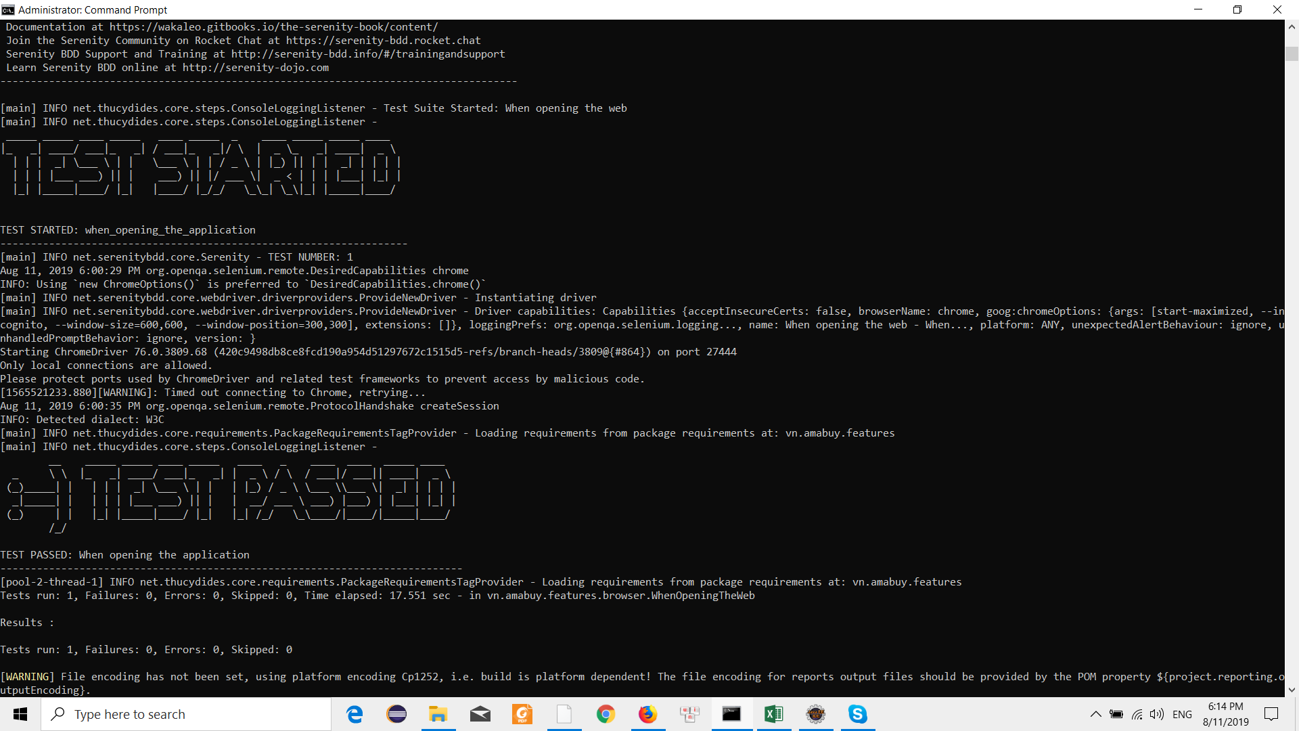
Task: Open the Wi-Fi network panel
Action: 1137,714
